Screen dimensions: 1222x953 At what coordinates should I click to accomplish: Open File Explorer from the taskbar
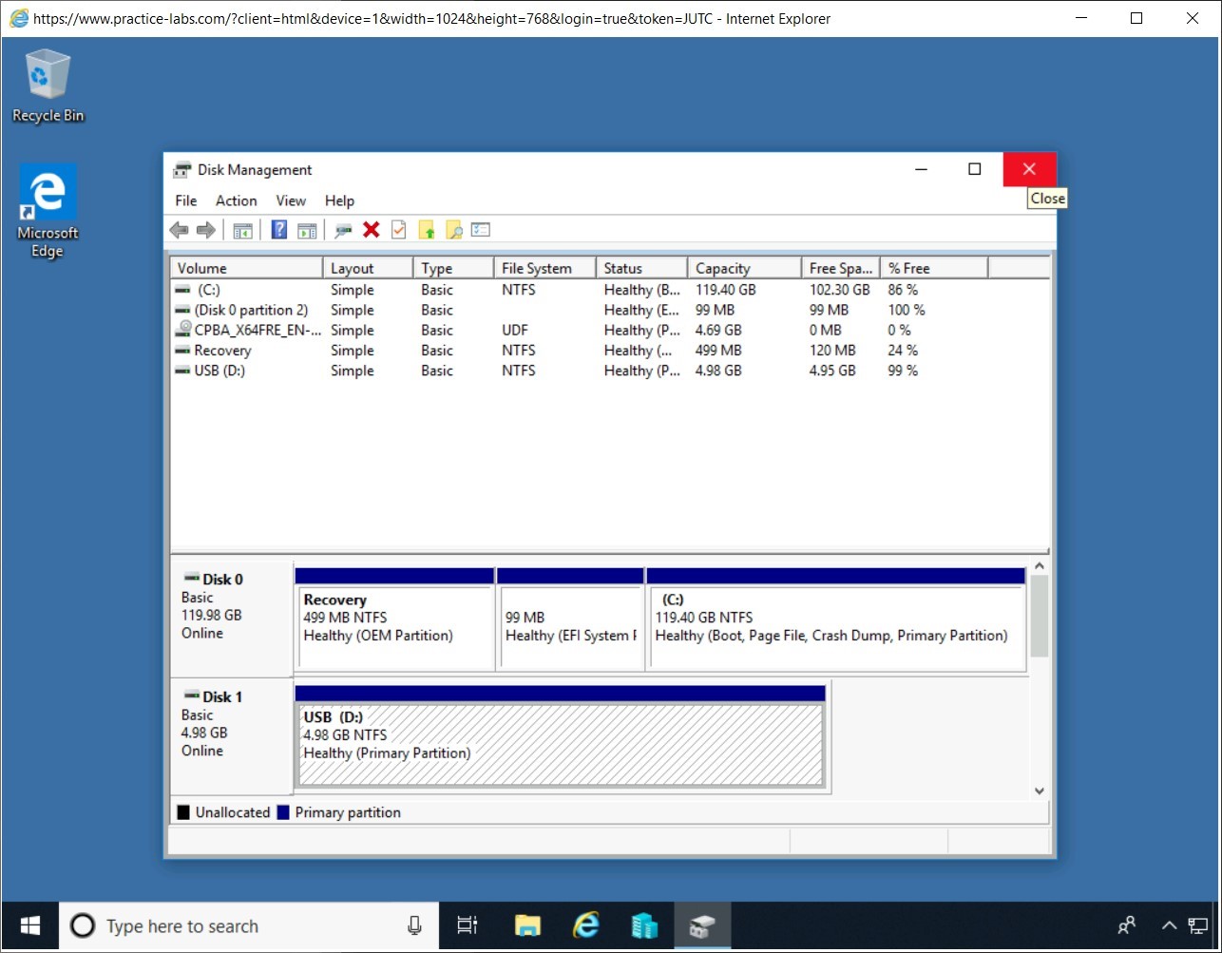point(527,926)
